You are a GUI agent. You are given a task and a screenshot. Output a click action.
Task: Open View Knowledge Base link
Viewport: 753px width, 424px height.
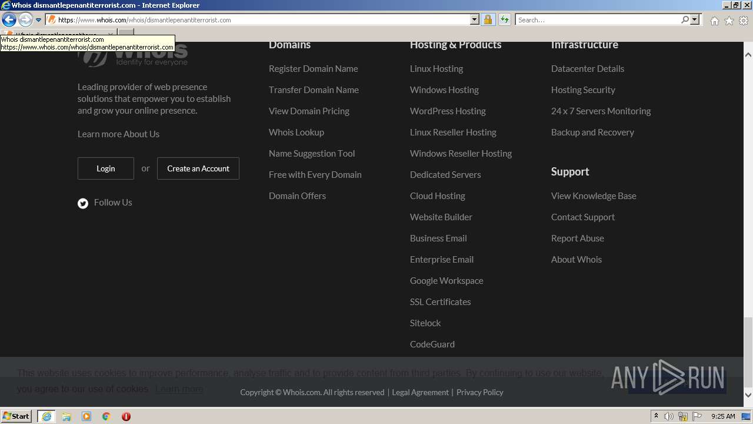594,196
